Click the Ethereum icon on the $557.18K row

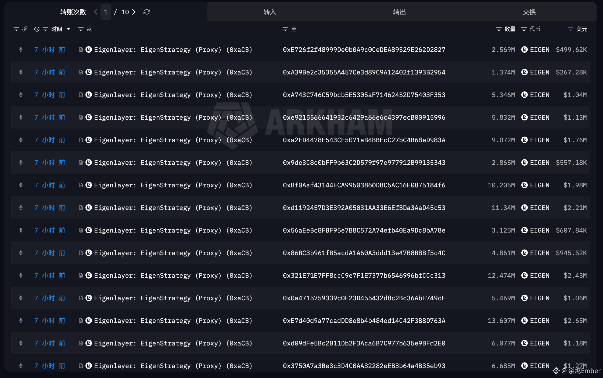pos(21,162)
